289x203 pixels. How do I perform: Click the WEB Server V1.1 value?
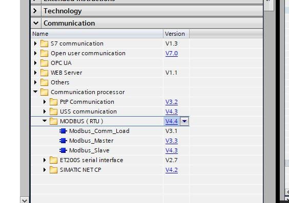click(172, 73)
